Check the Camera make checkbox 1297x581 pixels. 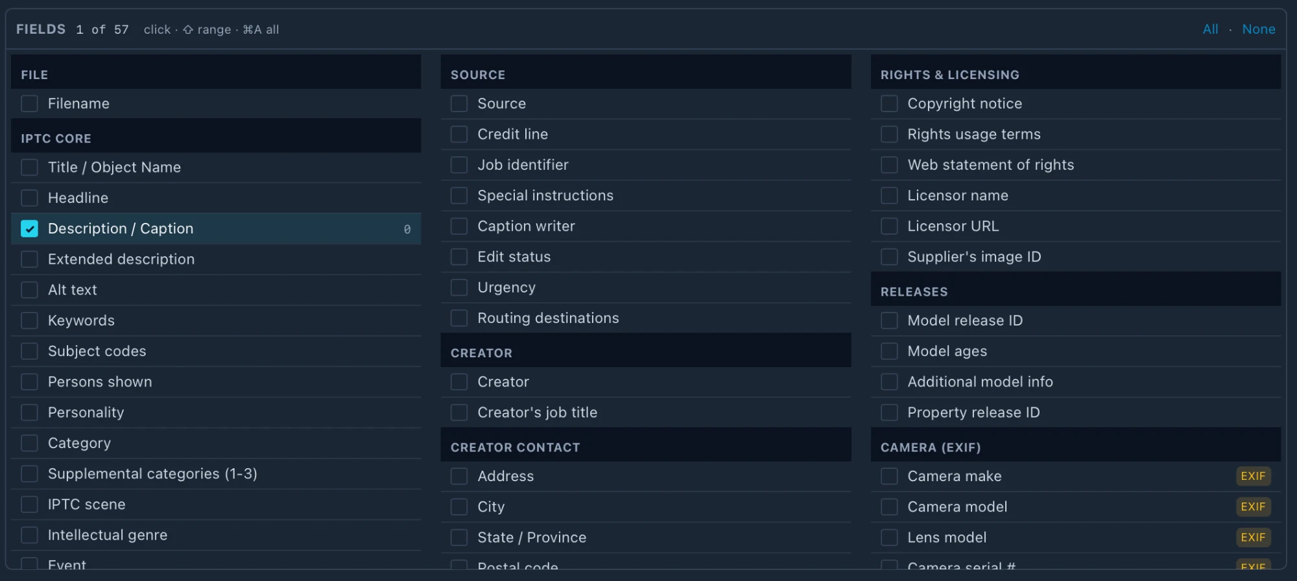[889, 476]
